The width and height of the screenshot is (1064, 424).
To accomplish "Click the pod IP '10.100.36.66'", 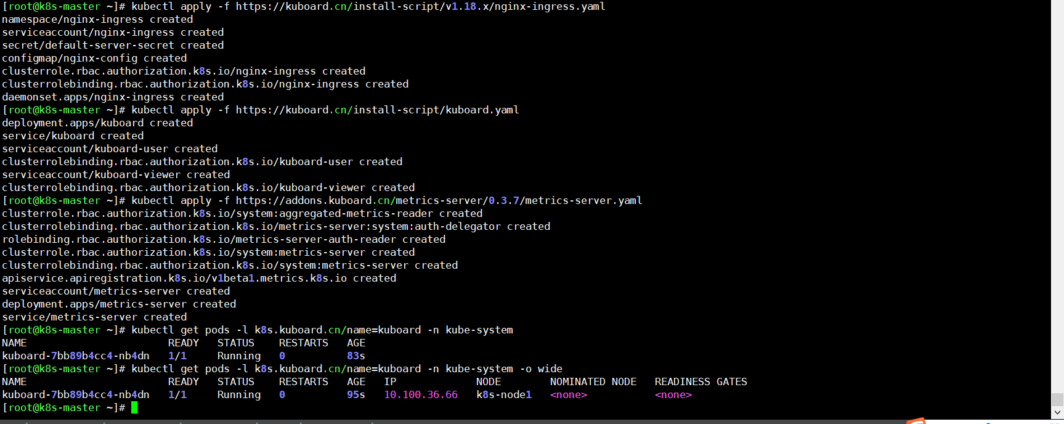I will 421,395.
